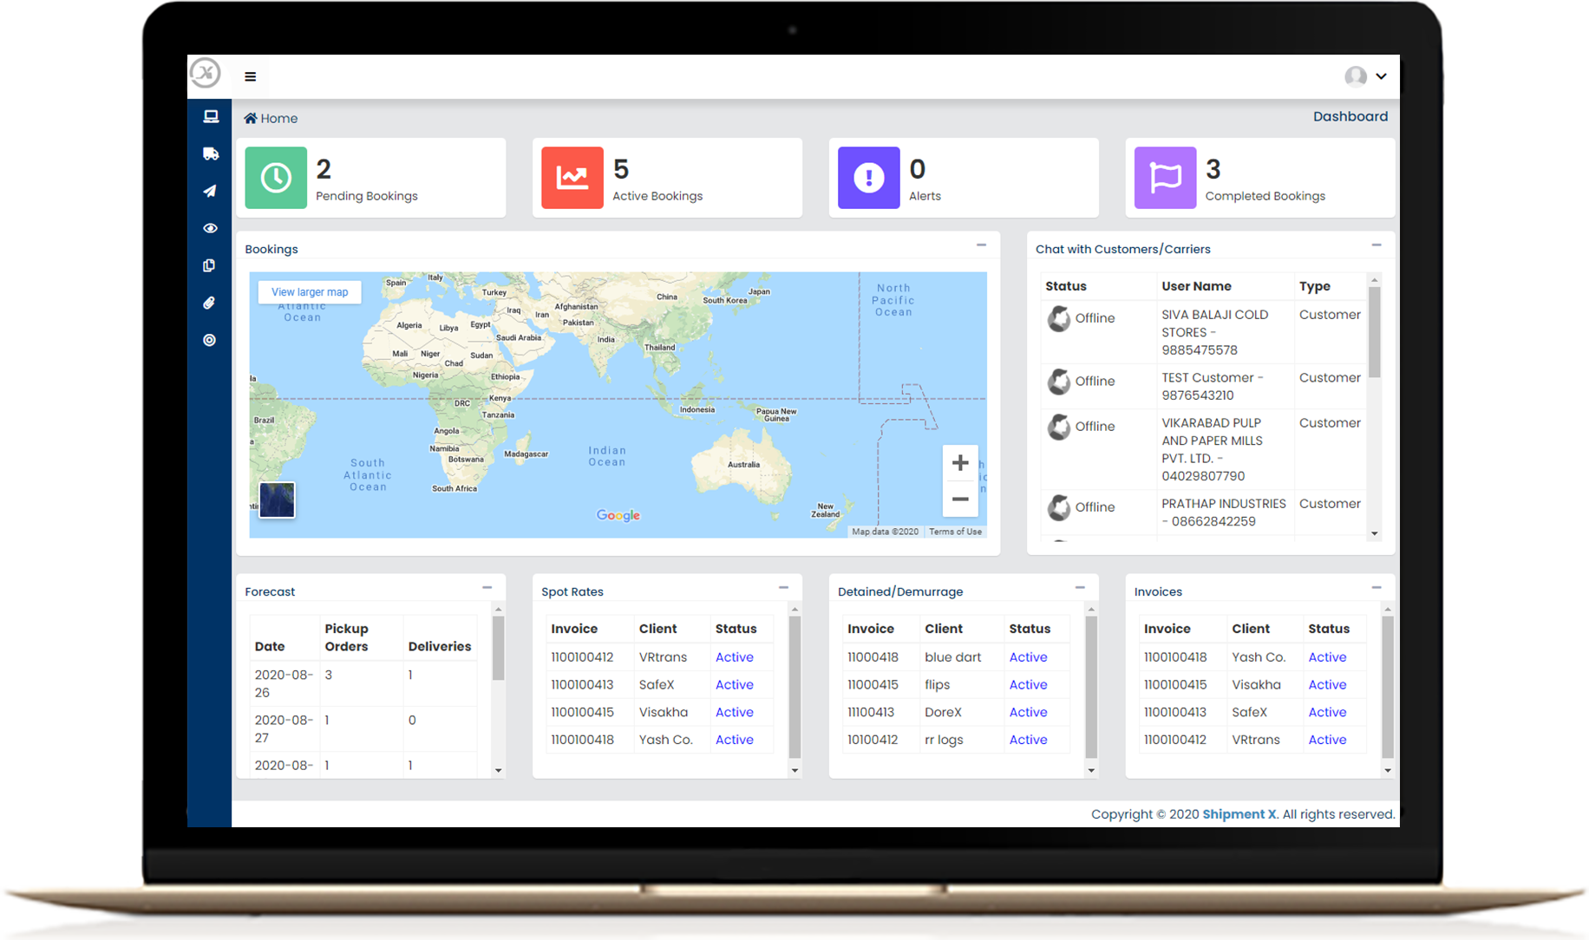Toggle the hamburger menu icon

[250, 76]
